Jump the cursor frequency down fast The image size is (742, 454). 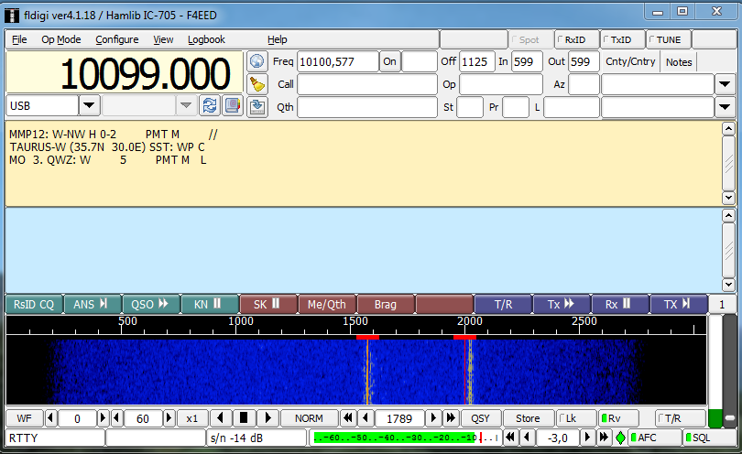[x=348, y=418]
